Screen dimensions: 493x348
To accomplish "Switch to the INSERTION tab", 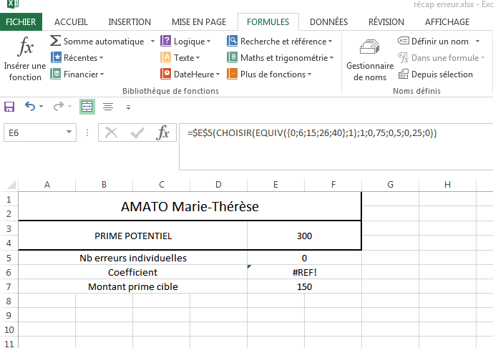I will (130, 21).
